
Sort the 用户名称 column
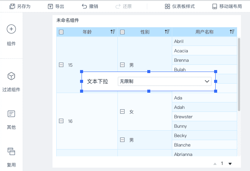tap(232, 32)
